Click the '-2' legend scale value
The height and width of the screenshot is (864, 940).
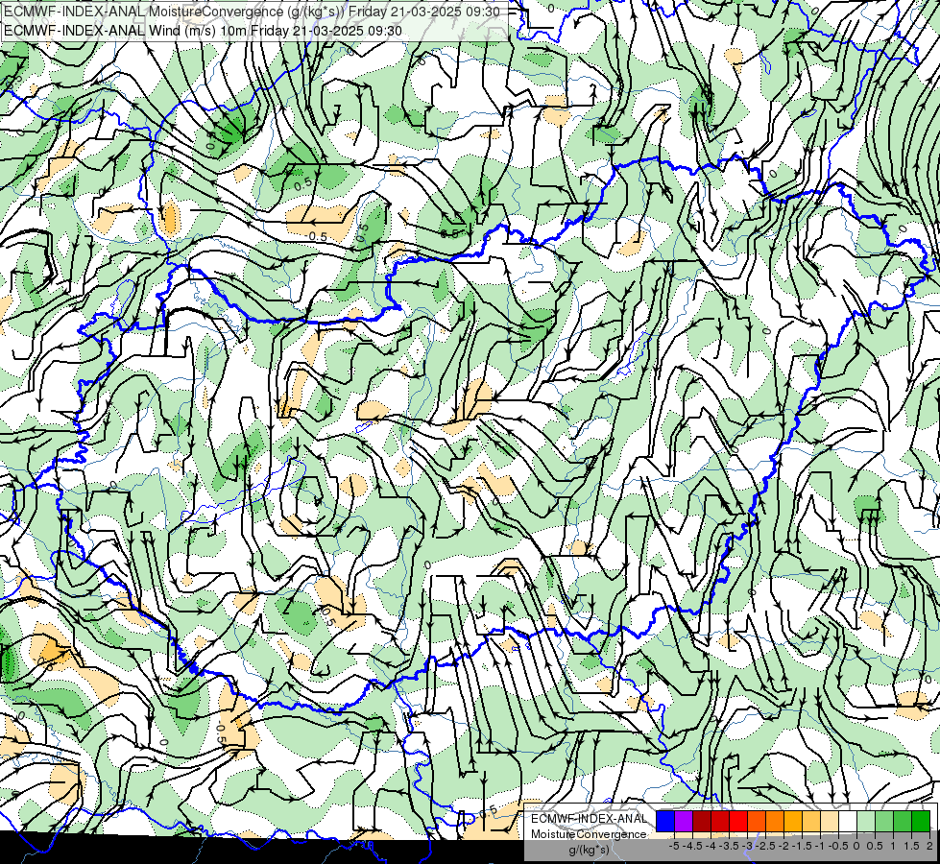pos(784,846)
